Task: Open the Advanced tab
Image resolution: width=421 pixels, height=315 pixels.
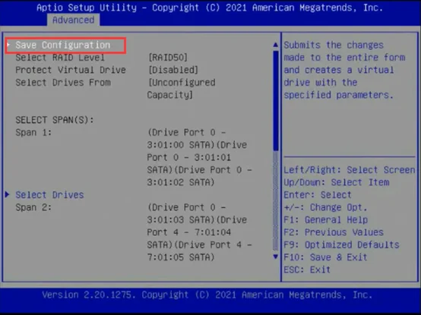Action: click(73, 20)
